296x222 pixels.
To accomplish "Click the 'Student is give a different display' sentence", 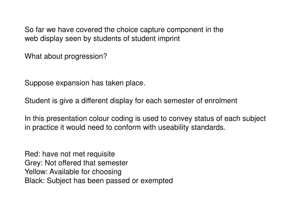I will [131, 101].
